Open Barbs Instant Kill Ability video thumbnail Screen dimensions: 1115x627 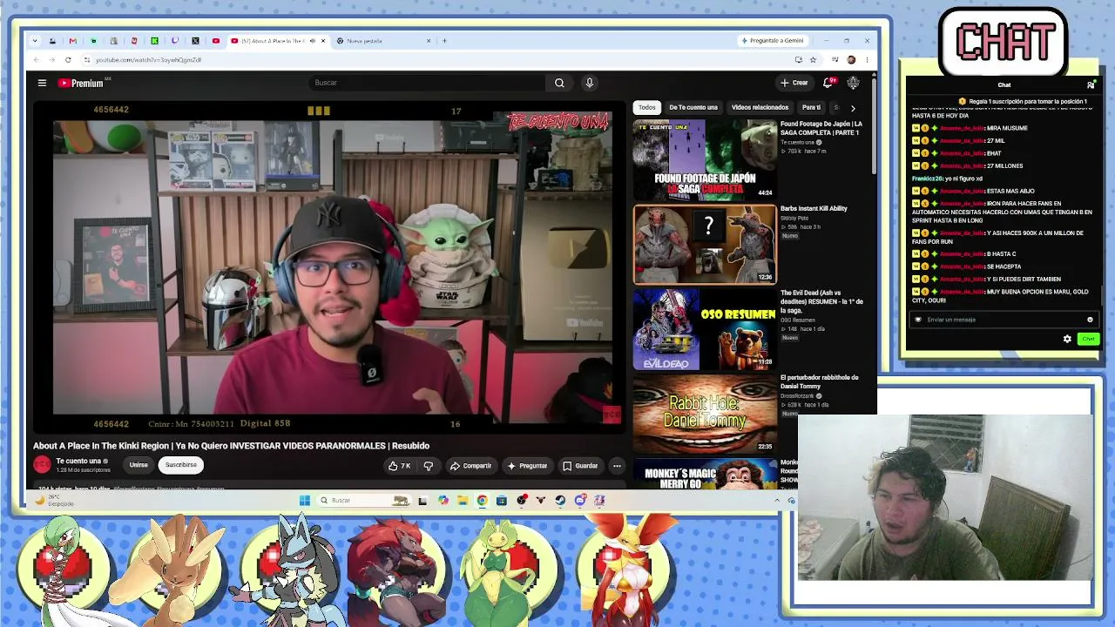pos(705,245)
